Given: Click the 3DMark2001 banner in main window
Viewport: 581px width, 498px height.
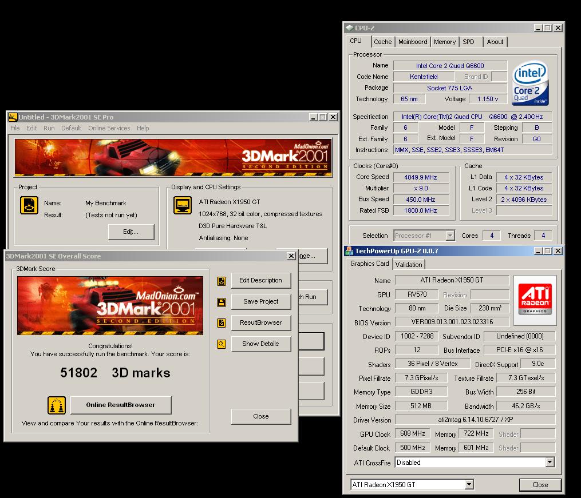Looking at the screenshot, I should point(173,158).
